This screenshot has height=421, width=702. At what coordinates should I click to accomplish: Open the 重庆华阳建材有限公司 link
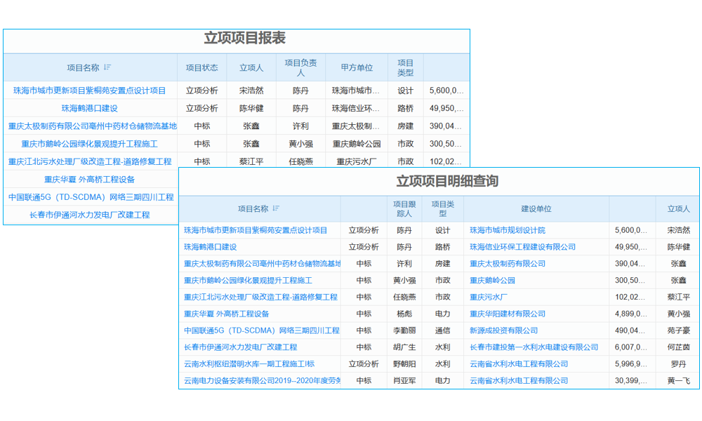(x=507, y=314)
